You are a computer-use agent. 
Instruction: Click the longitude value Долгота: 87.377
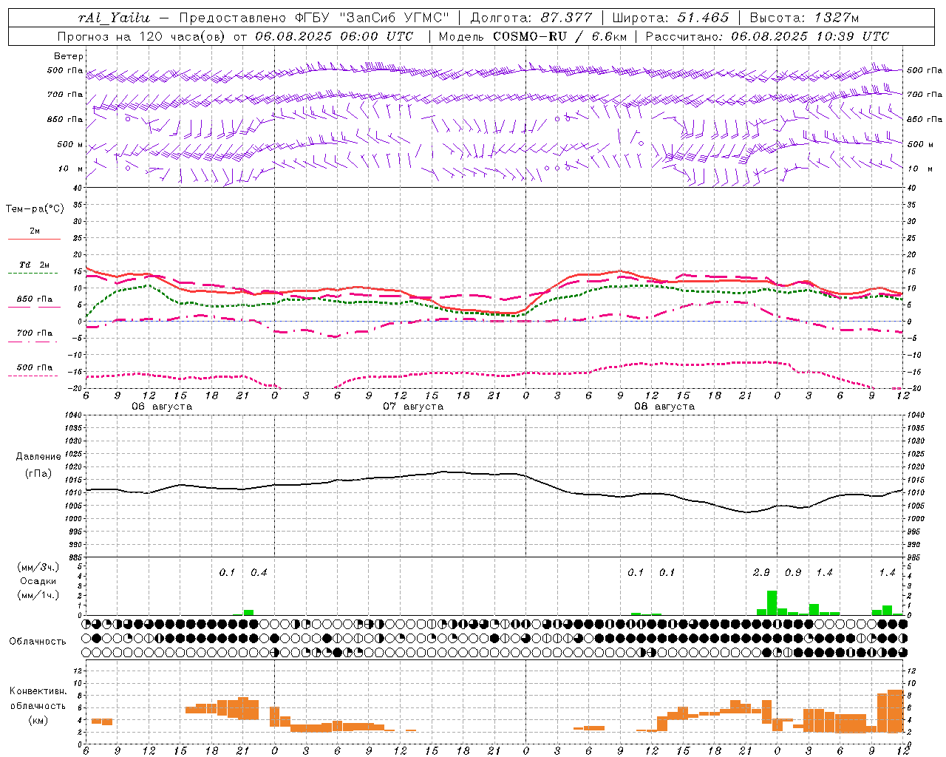531,18
